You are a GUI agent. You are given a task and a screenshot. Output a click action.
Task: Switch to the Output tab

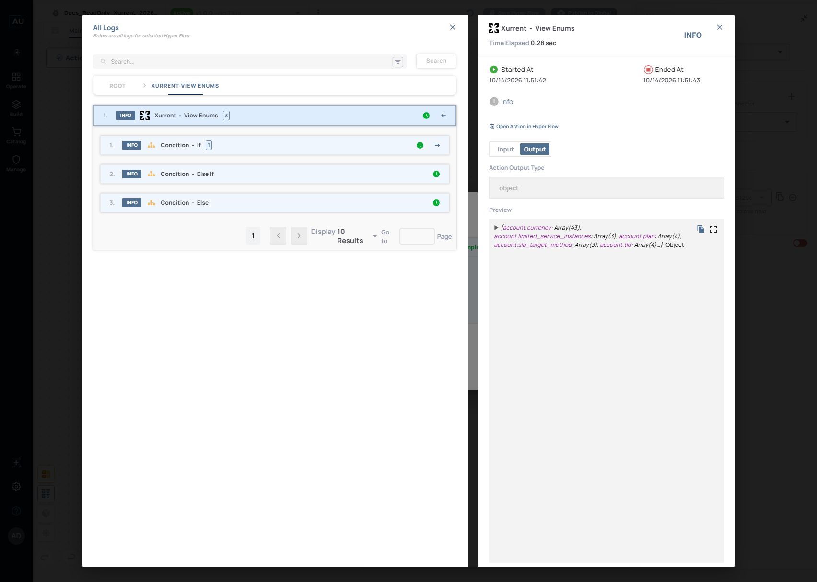click(x=535, y=150)
